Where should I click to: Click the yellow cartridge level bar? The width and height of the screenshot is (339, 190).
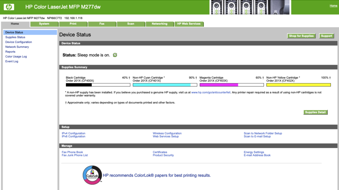(298, 85)
